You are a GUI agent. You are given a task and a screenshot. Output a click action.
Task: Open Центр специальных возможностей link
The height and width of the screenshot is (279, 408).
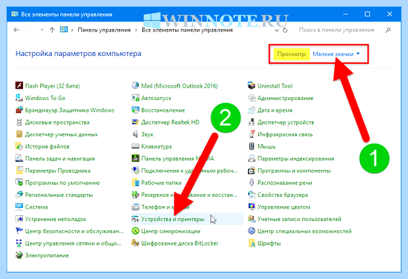305,231
